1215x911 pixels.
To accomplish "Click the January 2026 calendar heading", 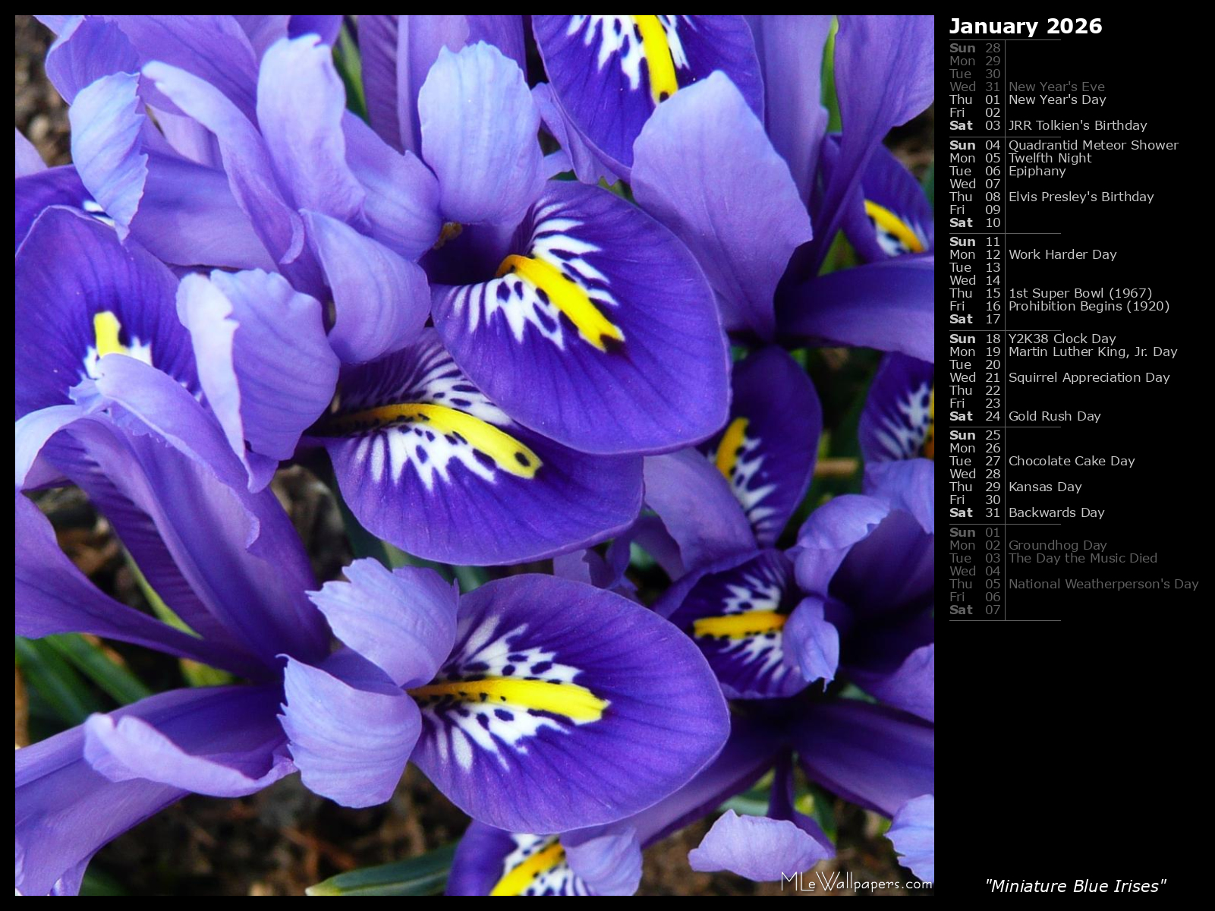I will coord(1025,26).
